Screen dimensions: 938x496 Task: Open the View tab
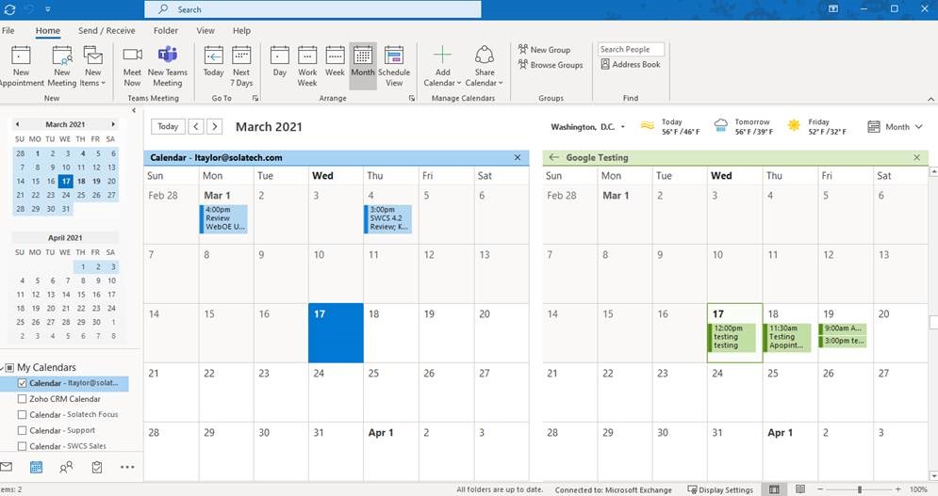pyautogui.click(x=206, y=30)
